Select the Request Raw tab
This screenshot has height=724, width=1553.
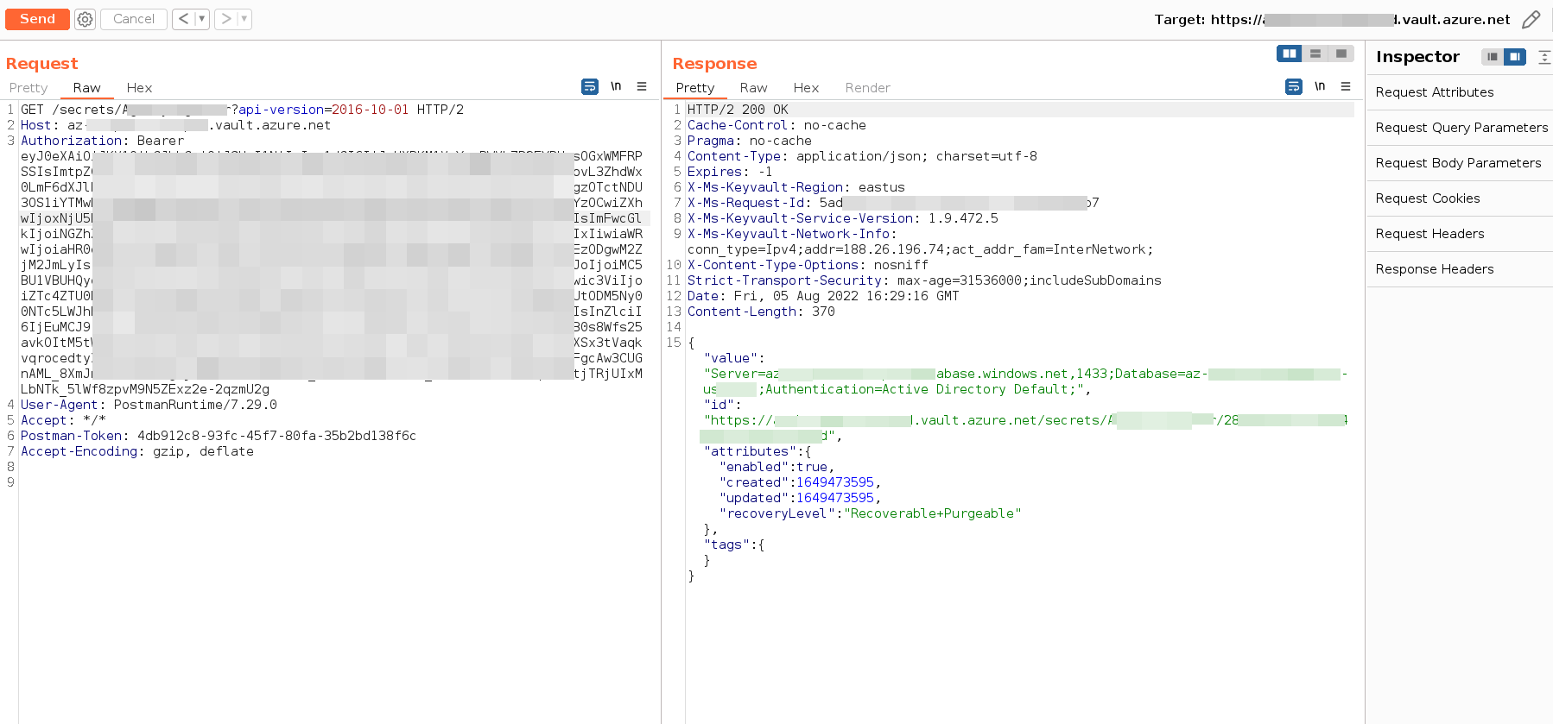pos(86,88)
